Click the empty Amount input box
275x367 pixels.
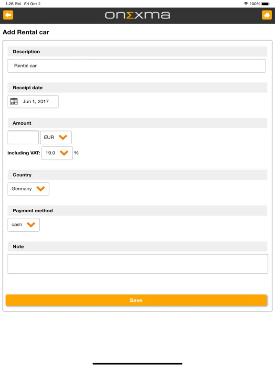coord(23,138)
